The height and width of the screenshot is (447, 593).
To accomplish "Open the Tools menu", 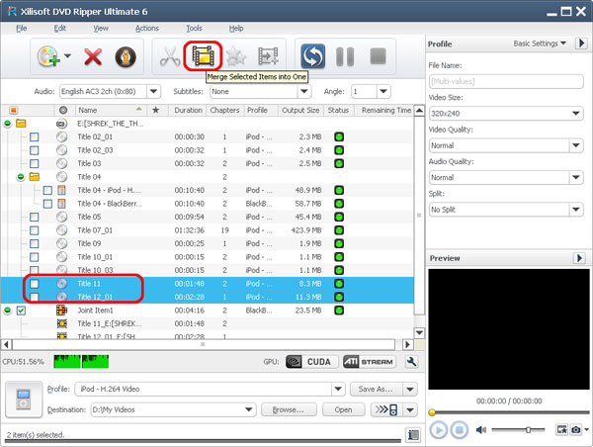I will pyautogui.click(x=194, y=28).
